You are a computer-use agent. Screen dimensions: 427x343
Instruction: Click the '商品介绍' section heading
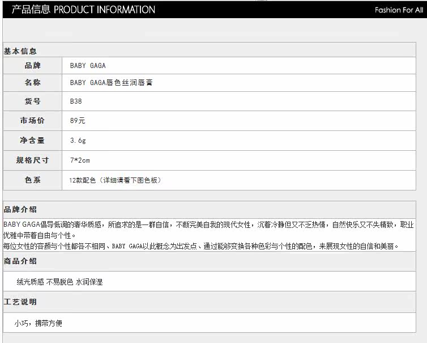click(x=20, y=261)
